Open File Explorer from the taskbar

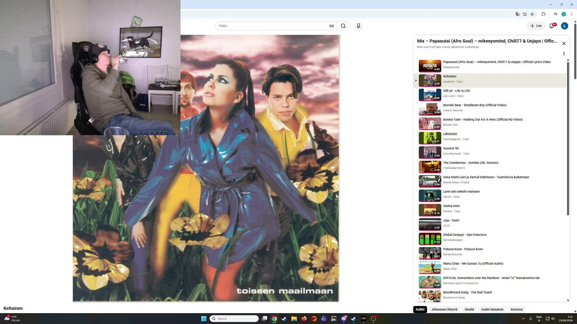pos(294,319)
